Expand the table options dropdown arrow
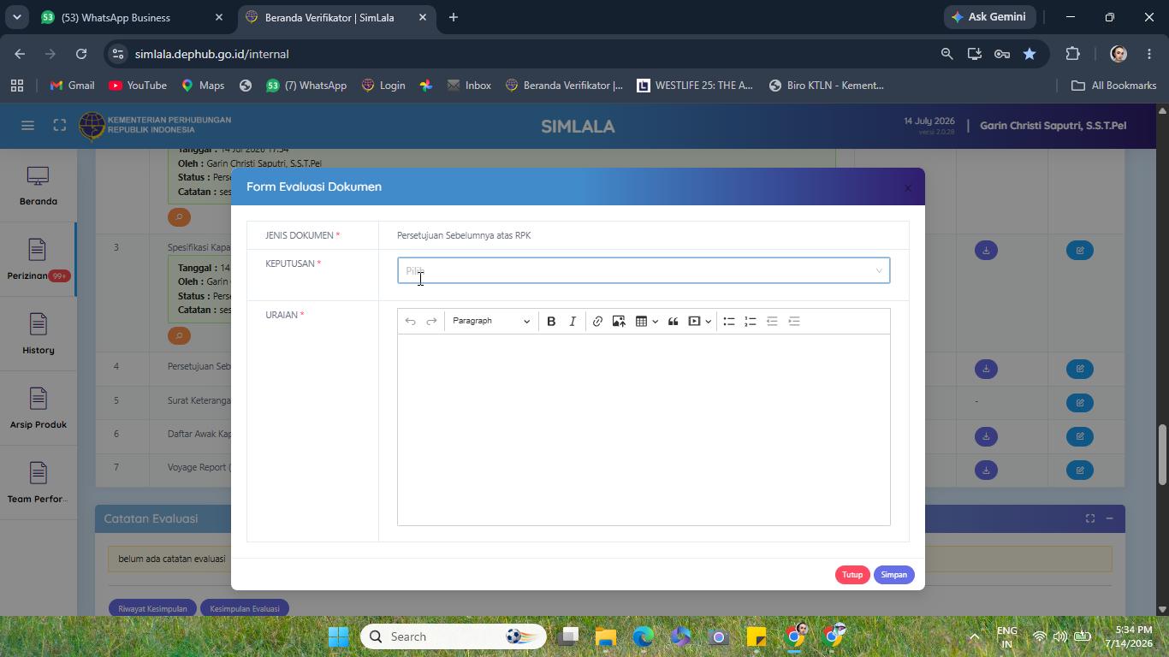 [655, 322]
